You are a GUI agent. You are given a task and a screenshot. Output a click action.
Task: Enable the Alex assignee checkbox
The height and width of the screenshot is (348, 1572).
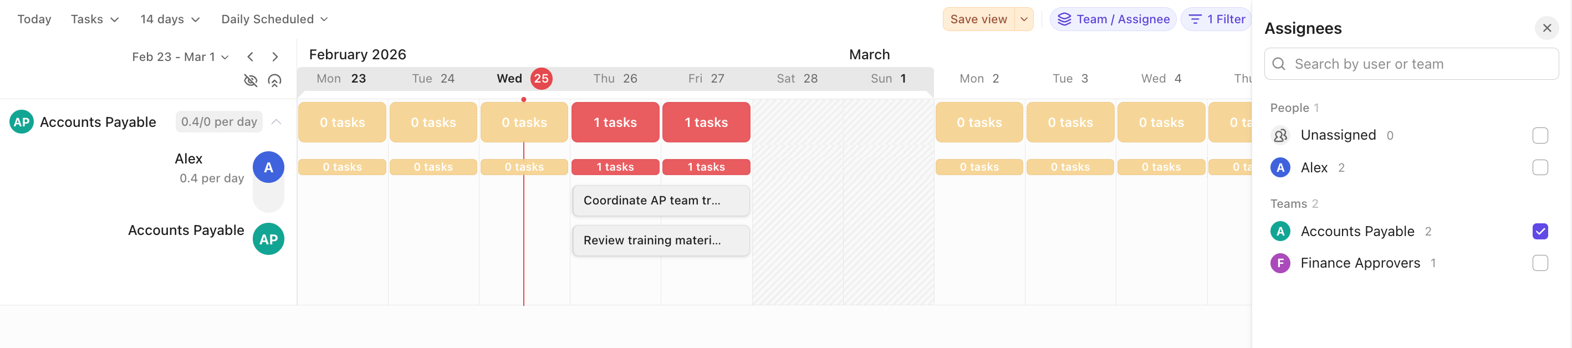1541,167
